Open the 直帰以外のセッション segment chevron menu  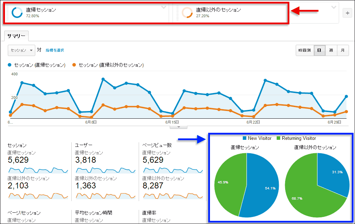[x=334, y=7]
